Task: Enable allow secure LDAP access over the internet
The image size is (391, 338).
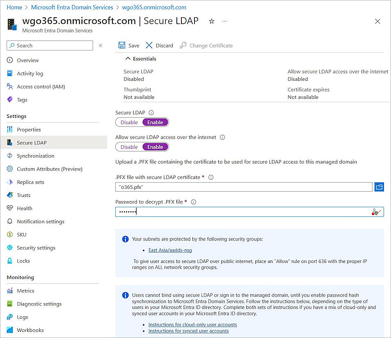Action: click(x=155, y=146)
